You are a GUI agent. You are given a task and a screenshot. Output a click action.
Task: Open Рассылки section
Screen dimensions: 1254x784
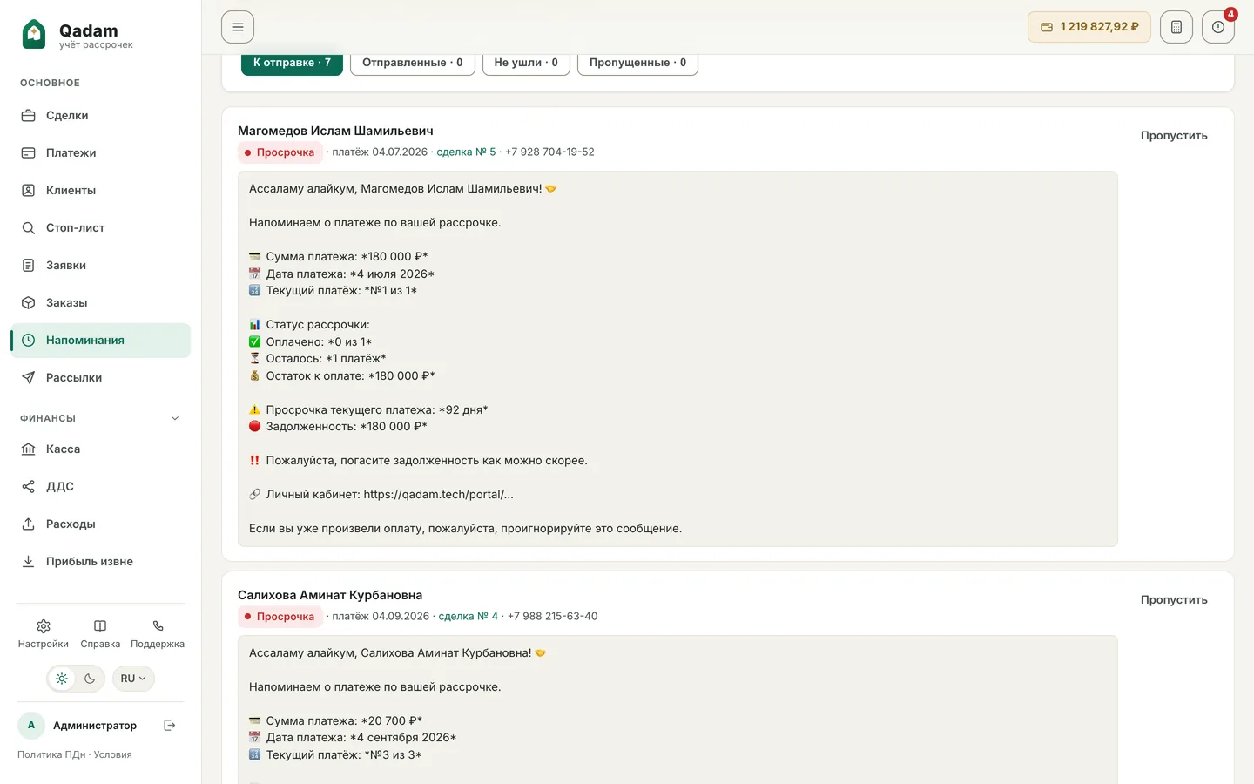pos(100,378)
